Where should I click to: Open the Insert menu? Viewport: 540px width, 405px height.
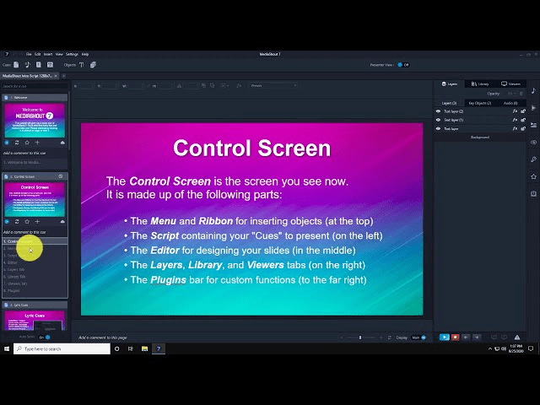(x=48, y=54)
